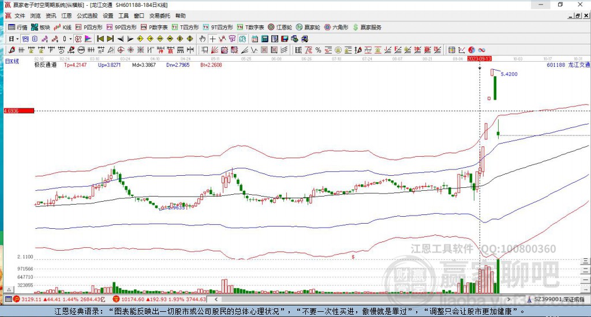Open the P数字表 tool
The image size is (591, 317).
pos(154,27)
